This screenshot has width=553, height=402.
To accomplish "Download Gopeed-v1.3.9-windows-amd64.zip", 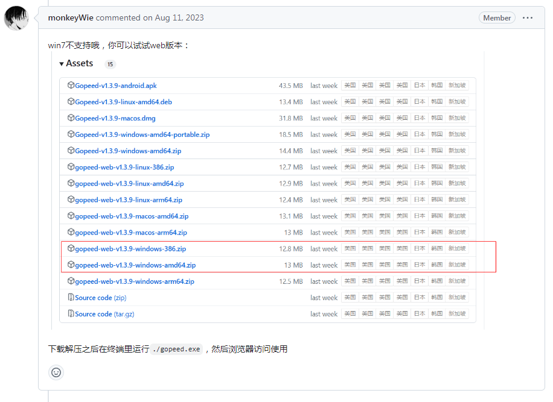I will (128, 151).
